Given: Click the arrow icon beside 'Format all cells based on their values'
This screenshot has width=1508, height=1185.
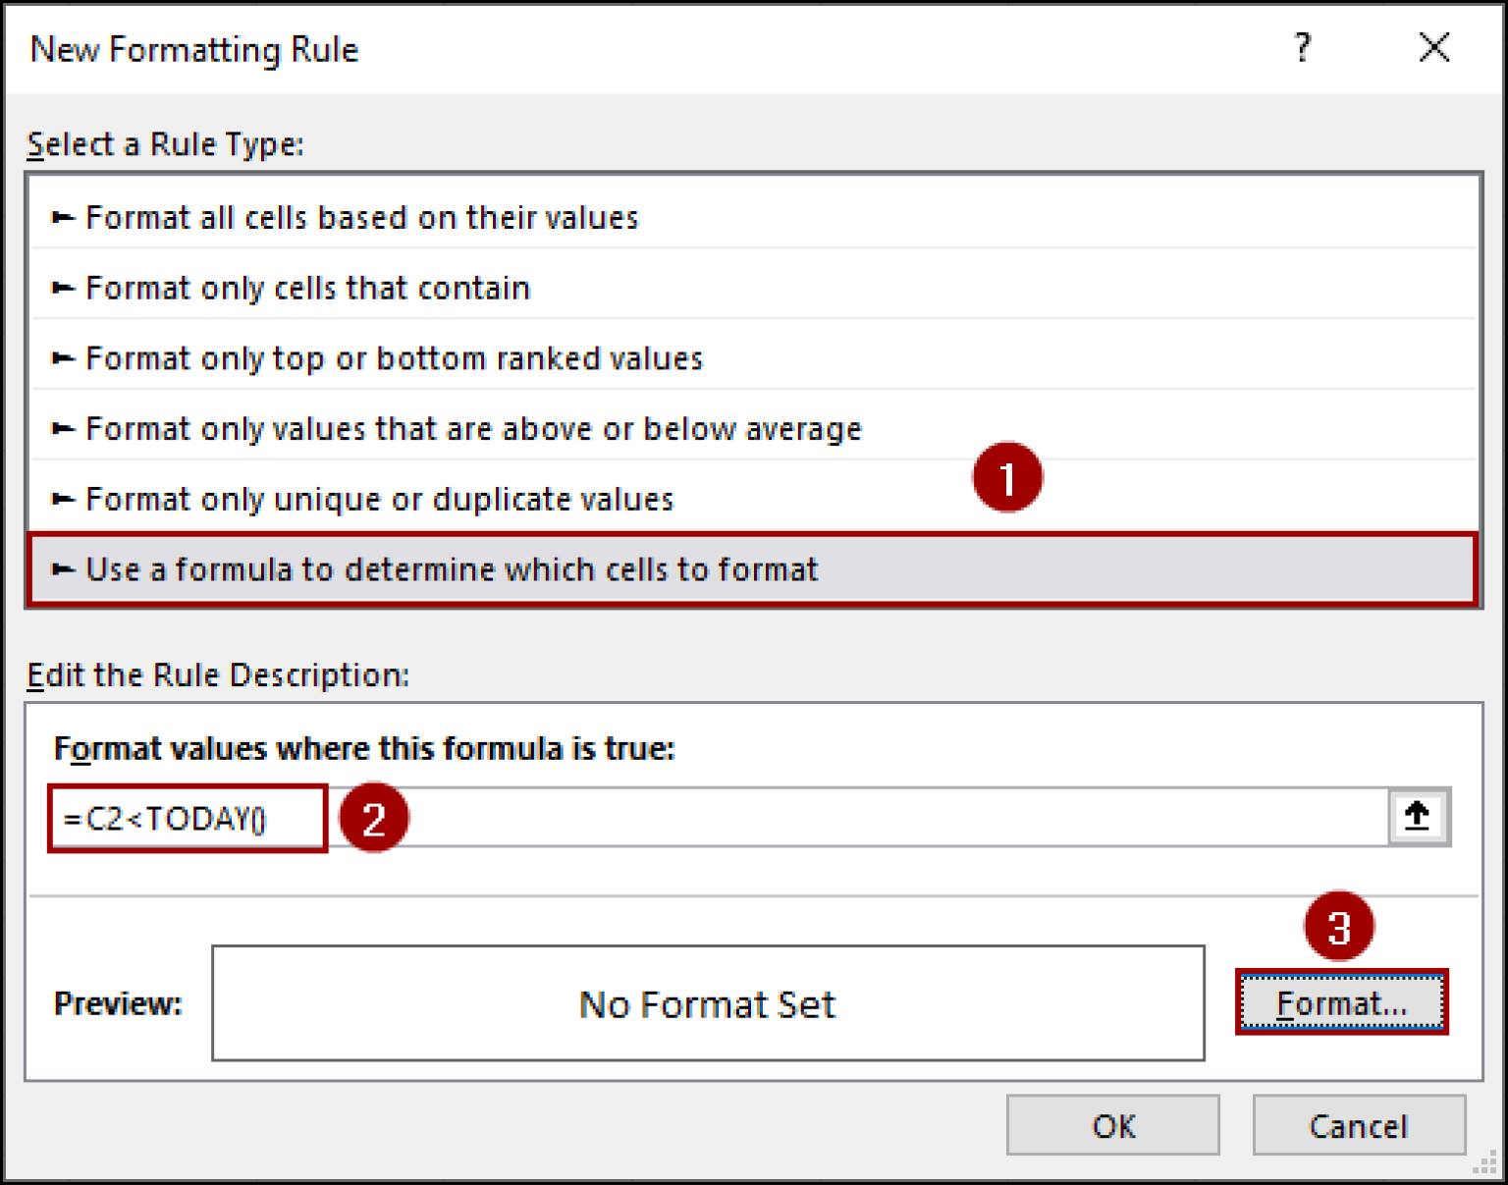Looking at the screenshot, I should click(x=62, y=217).
